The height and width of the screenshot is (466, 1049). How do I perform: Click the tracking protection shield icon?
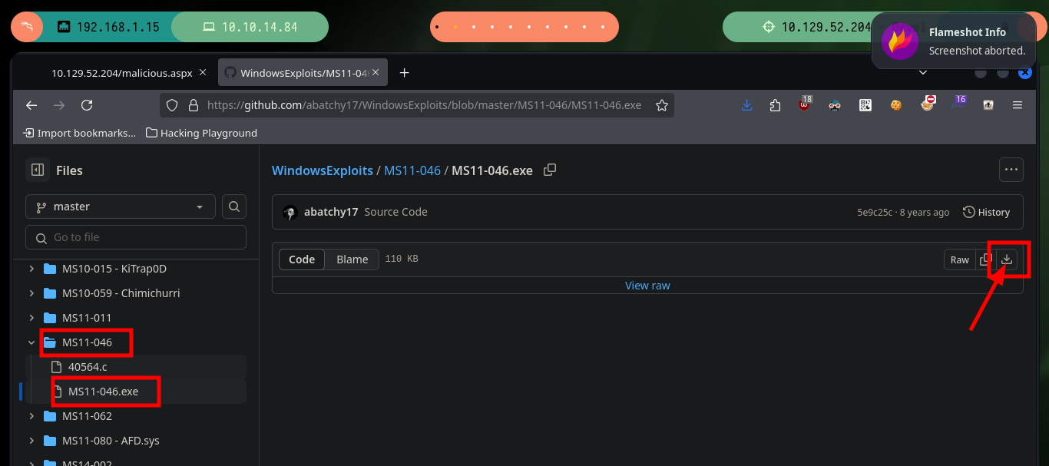tap(172, 105)
